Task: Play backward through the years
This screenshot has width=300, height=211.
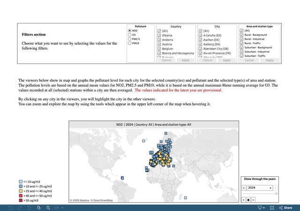Action: click(244, 200)
